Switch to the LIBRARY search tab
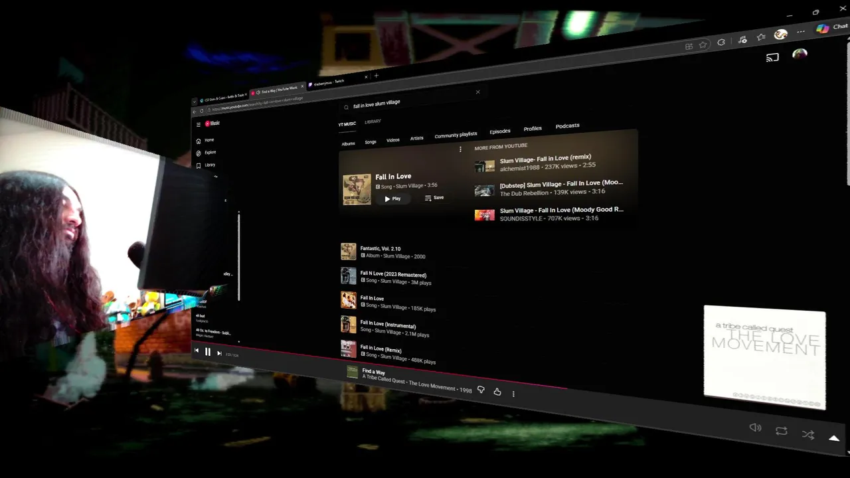This screenshot has width=850, height=478. (x=373, y=121)
